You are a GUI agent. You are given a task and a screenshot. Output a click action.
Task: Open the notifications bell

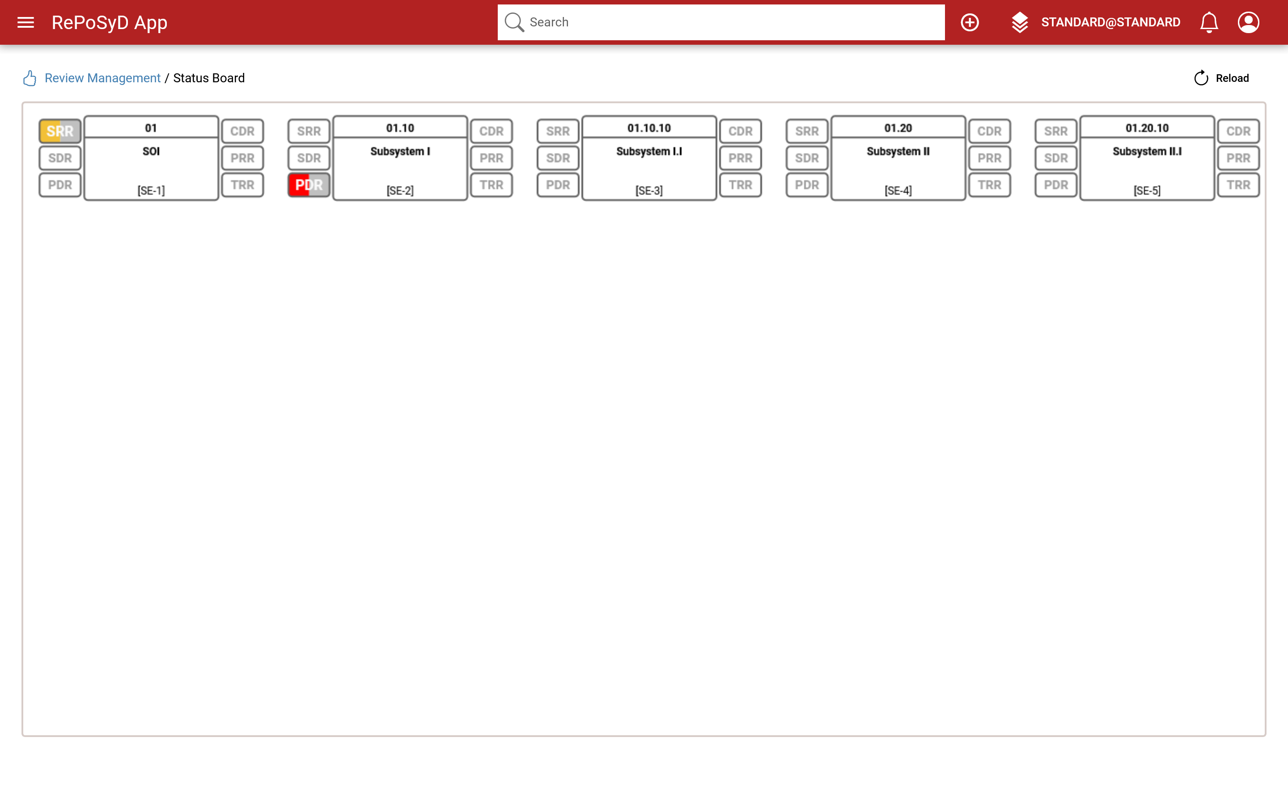[1209, 22]
